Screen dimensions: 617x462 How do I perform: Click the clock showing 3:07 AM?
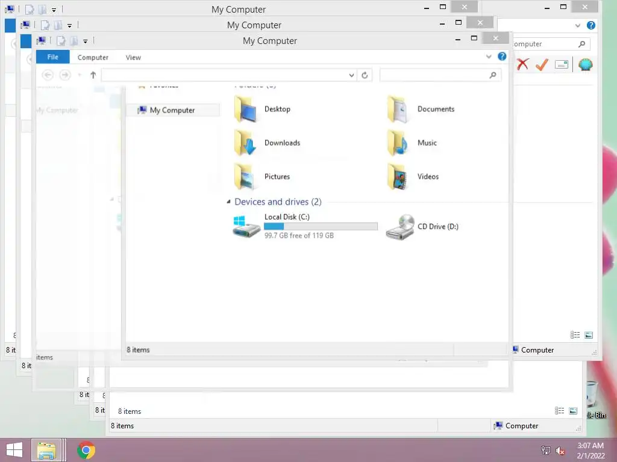(x=590, y=446)
